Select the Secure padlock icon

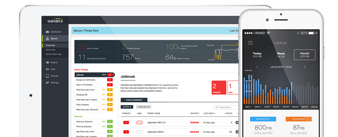point(47,39)
